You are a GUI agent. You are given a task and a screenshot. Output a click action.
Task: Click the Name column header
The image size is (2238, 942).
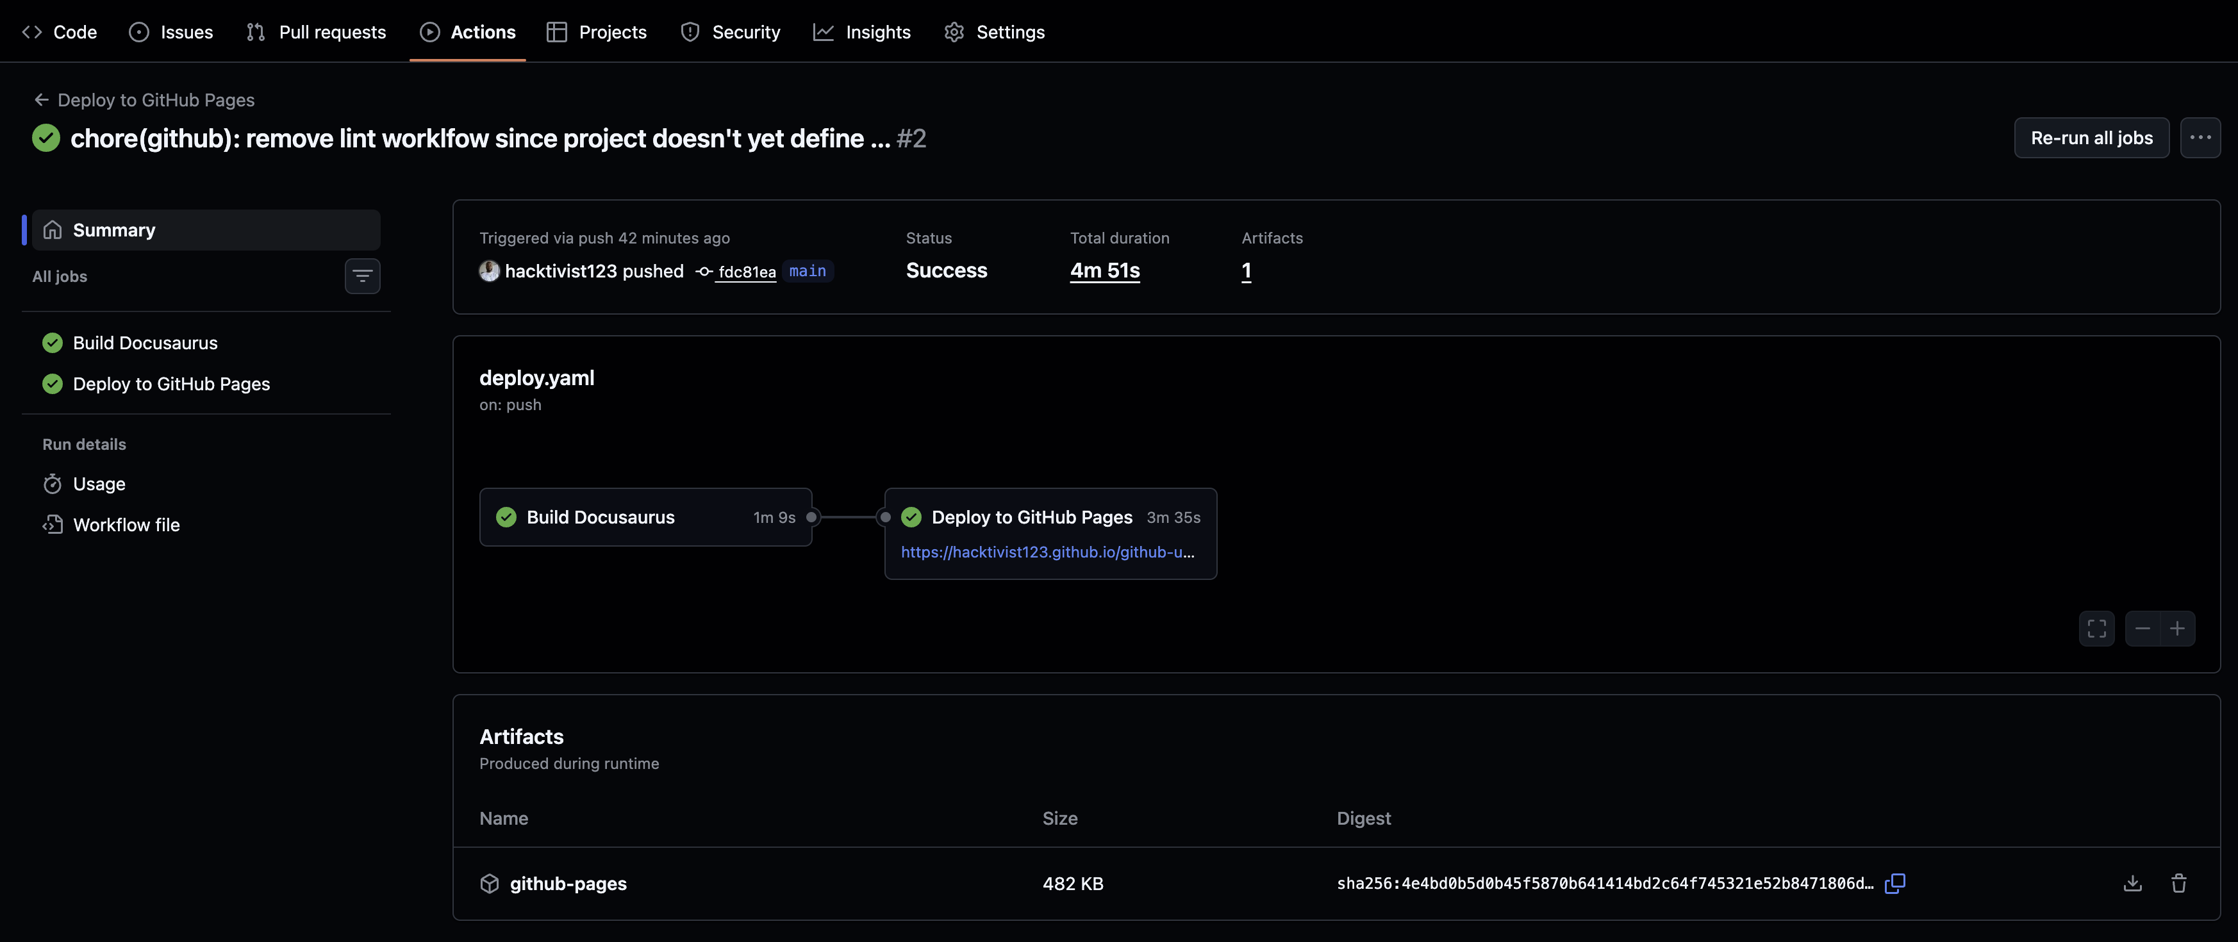point(504,818)
